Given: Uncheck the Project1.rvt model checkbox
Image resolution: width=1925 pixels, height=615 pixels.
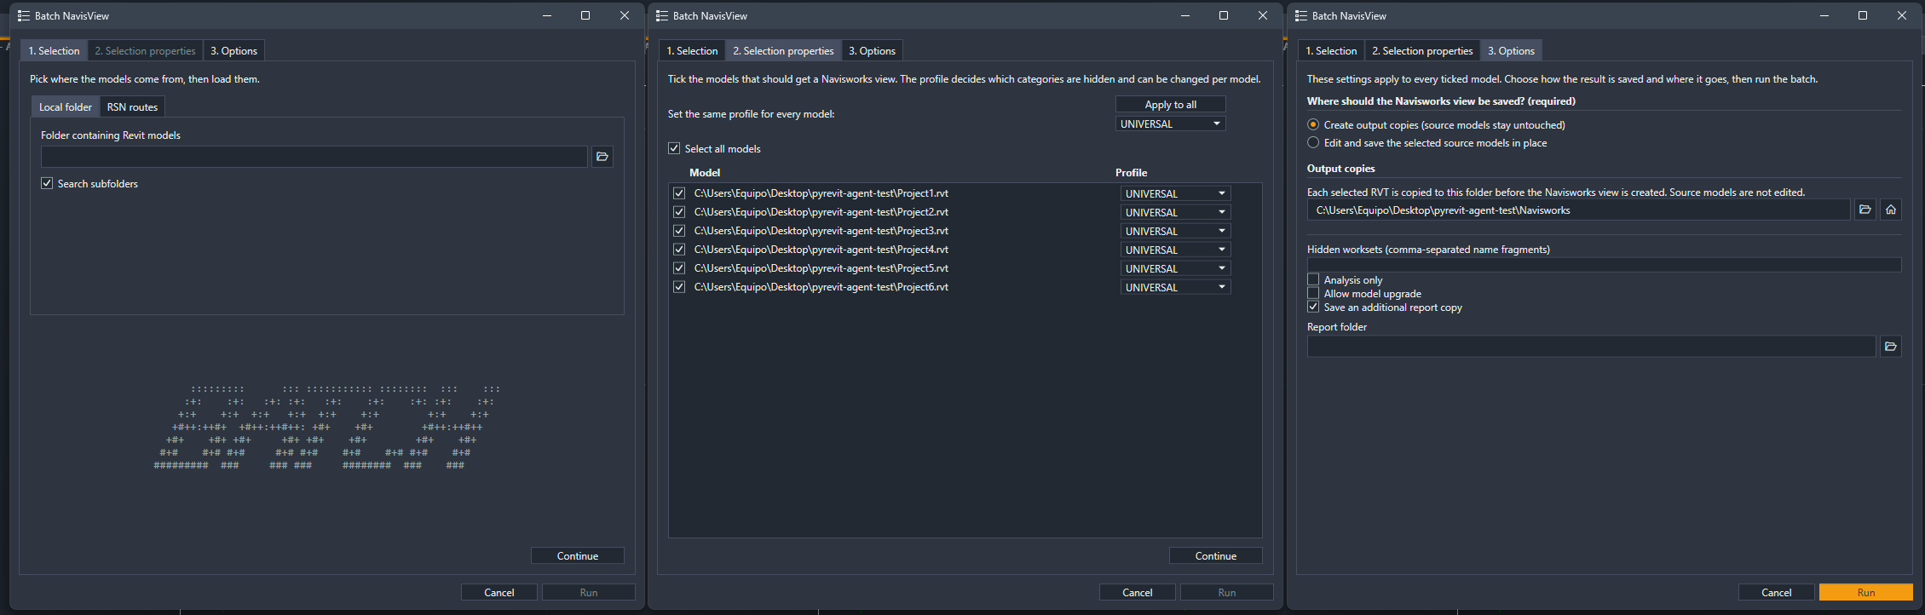Looking at the screenshot, I should (x=679, y=193).
